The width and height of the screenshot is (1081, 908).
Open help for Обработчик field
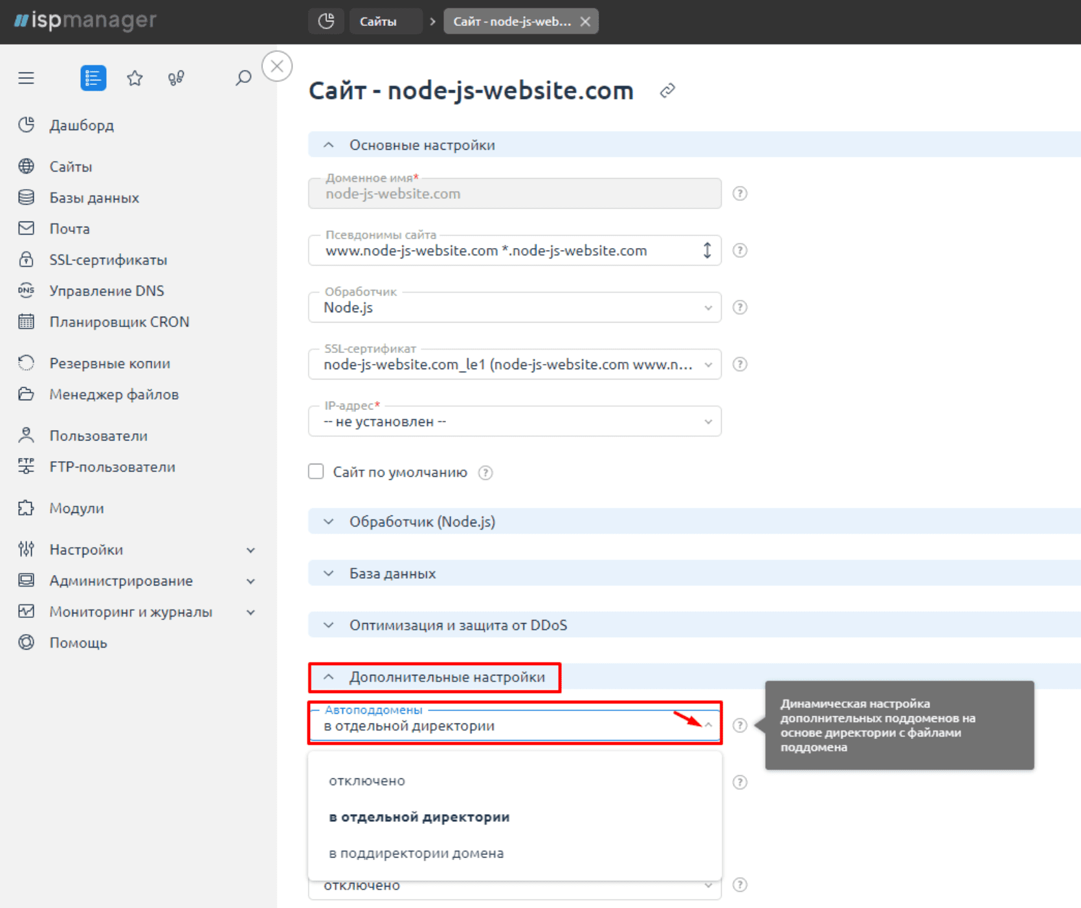coord(740,308)
